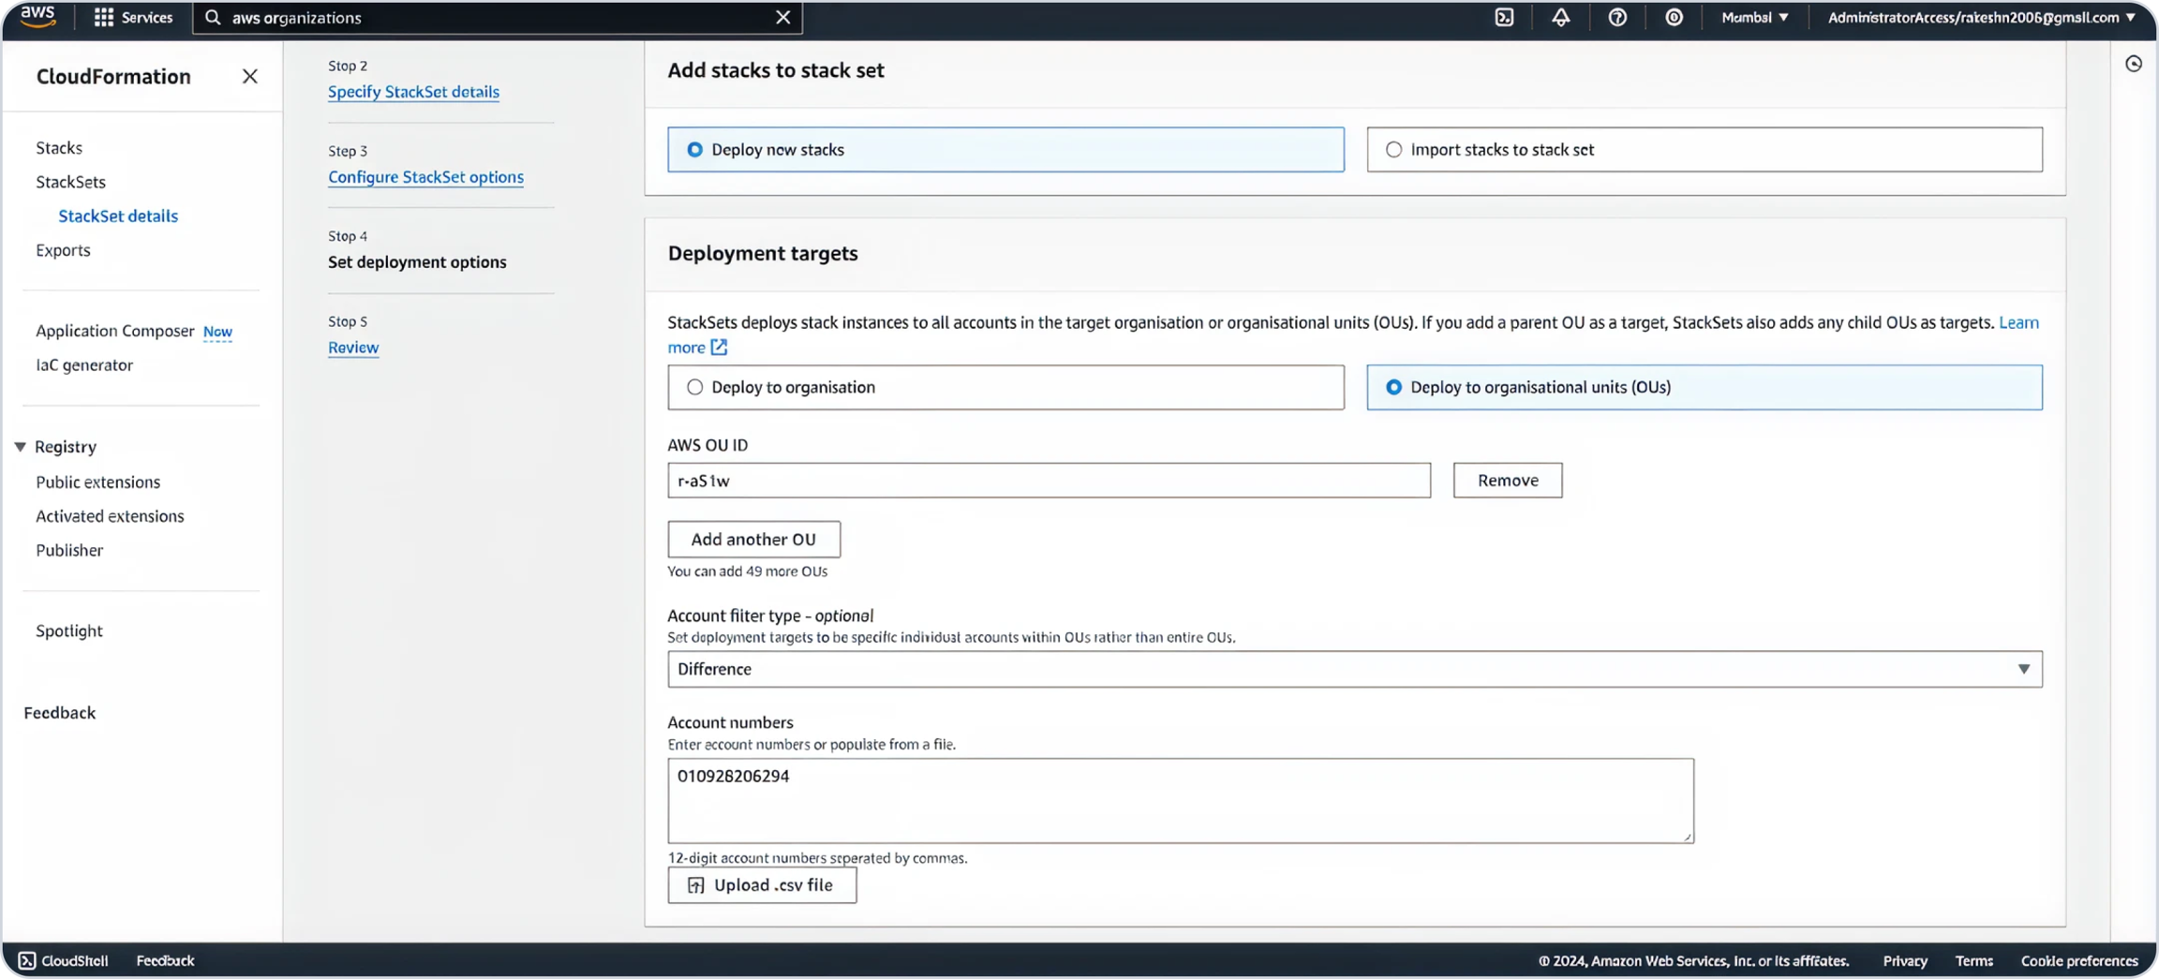Viewport: 2159px width, 979px height.
Task: Collapse the Registry section
Action: 20,447
